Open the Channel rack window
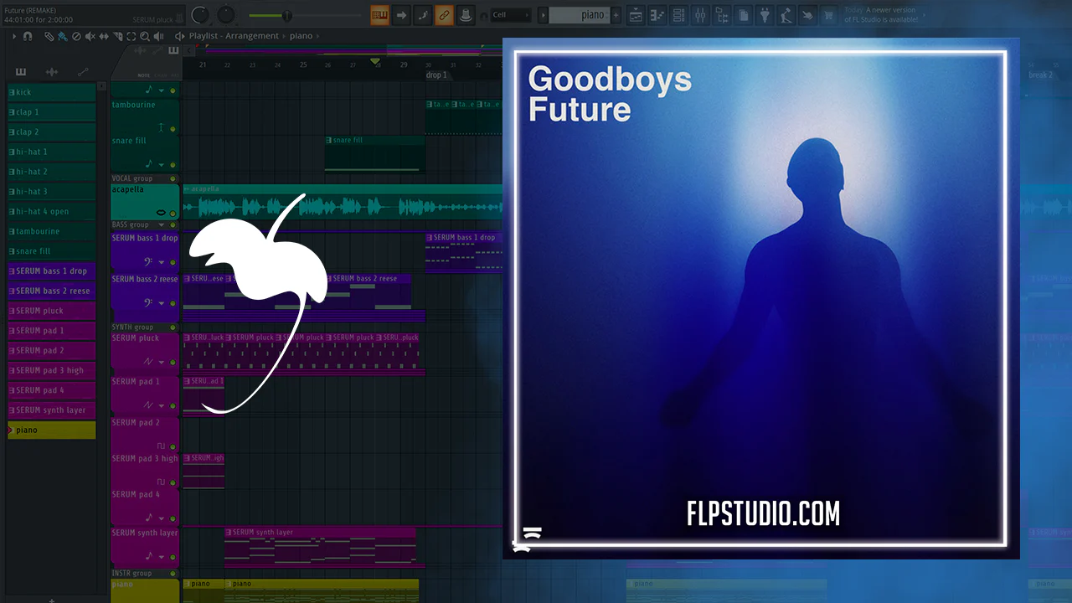 click(679, 15)
